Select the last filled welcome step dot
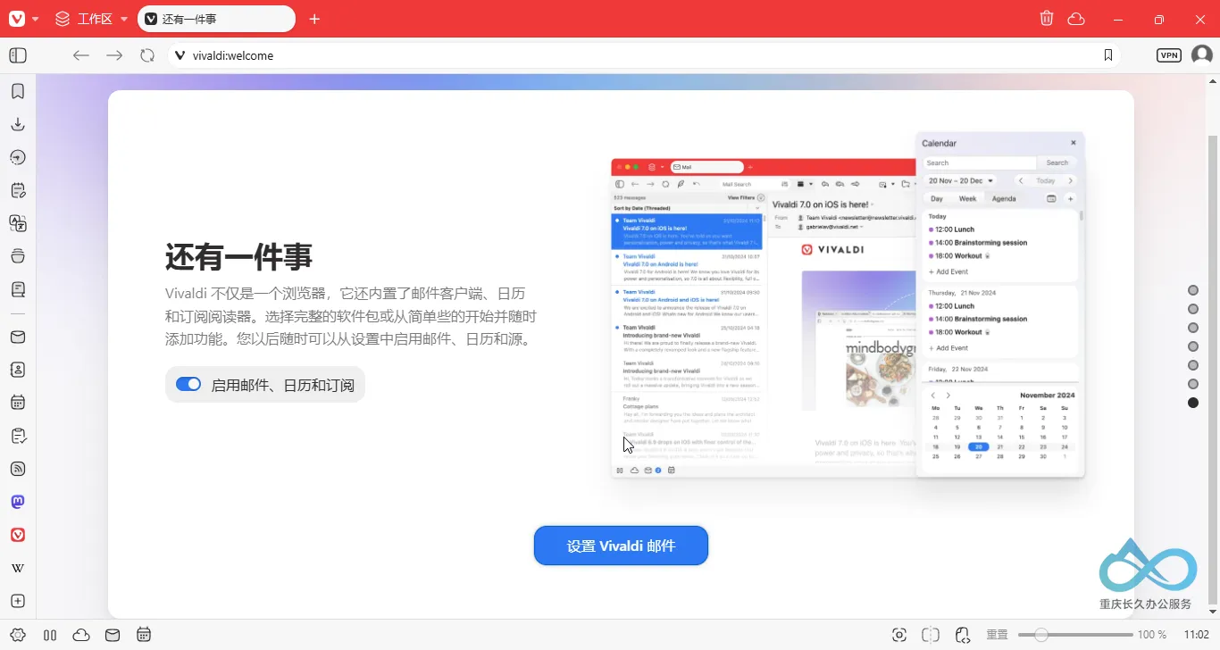Image resolution: width=1220 pixels, height=650 pixels. [1193, 403]
